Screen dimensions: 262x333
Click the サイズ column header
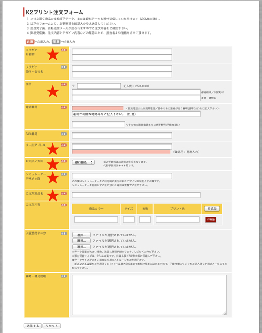pos(128,209)
